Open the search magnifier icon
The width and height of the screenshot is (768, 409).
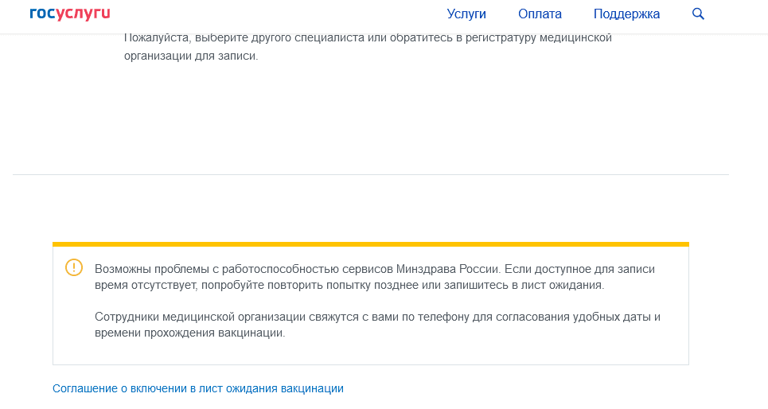pyautogui.click(x=698, y=14)
